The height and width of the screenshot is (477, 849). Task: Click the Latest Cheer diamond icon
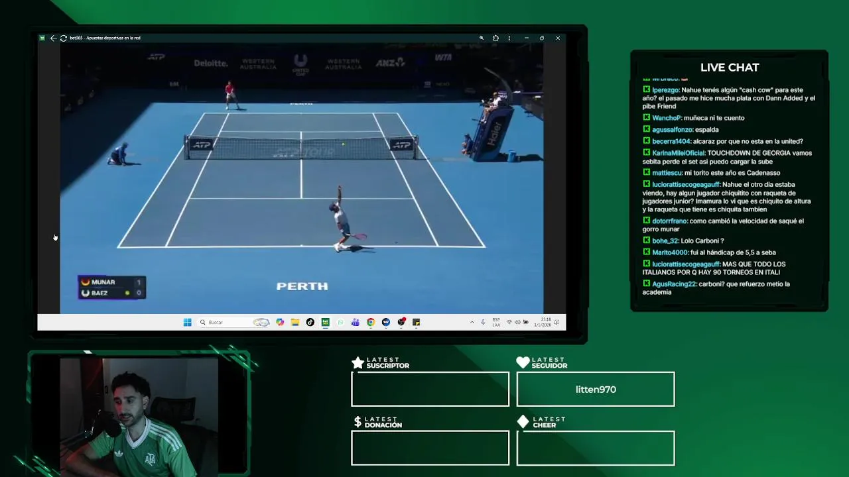(x=523, y=422)
